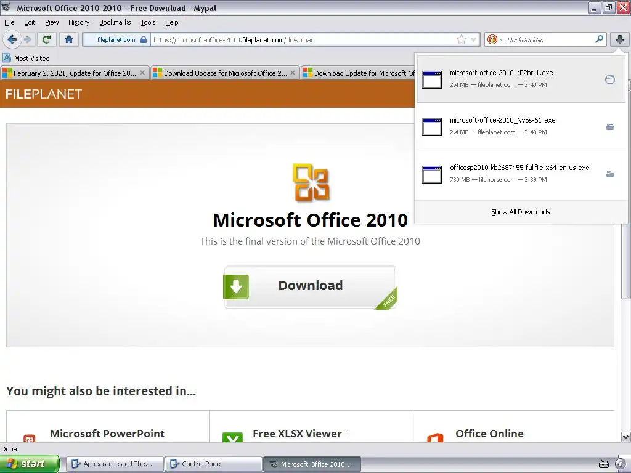Open the URL history dropdown arrow
Image resolution: width=631 pixels, height=473 pixels.
pos(474,39)
